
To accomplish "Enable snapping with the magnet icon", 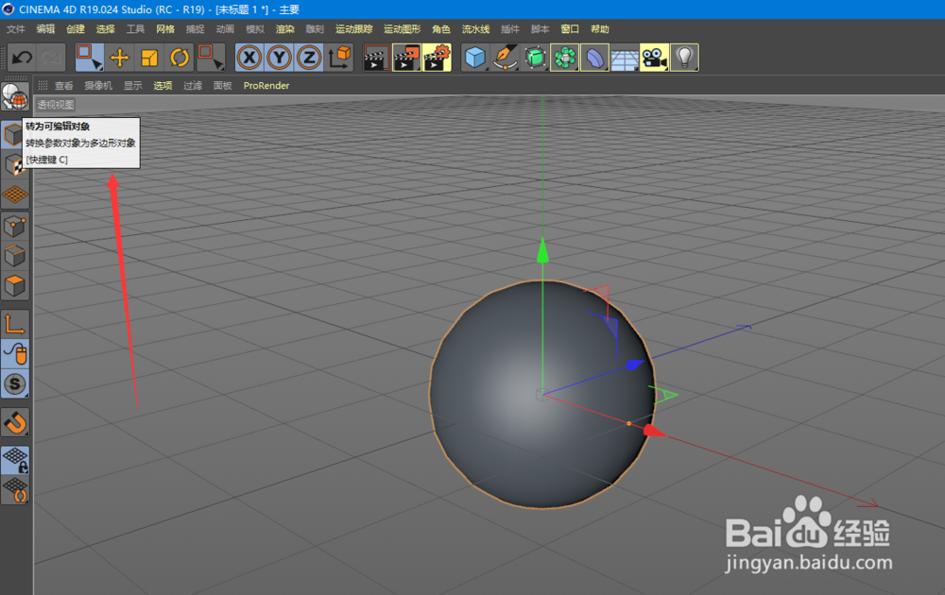I will (x=13, y=423).
